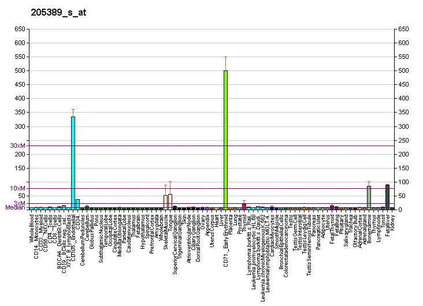Select the tall green CD71 Early Erythroid bar
The height and width of the screenshot is (306, 423).
[x=225, y=139]
